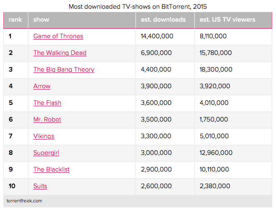This screenshot has width=276, height=214.
Task: Click the Mr. Robot link
Action: tap(47, 119)
